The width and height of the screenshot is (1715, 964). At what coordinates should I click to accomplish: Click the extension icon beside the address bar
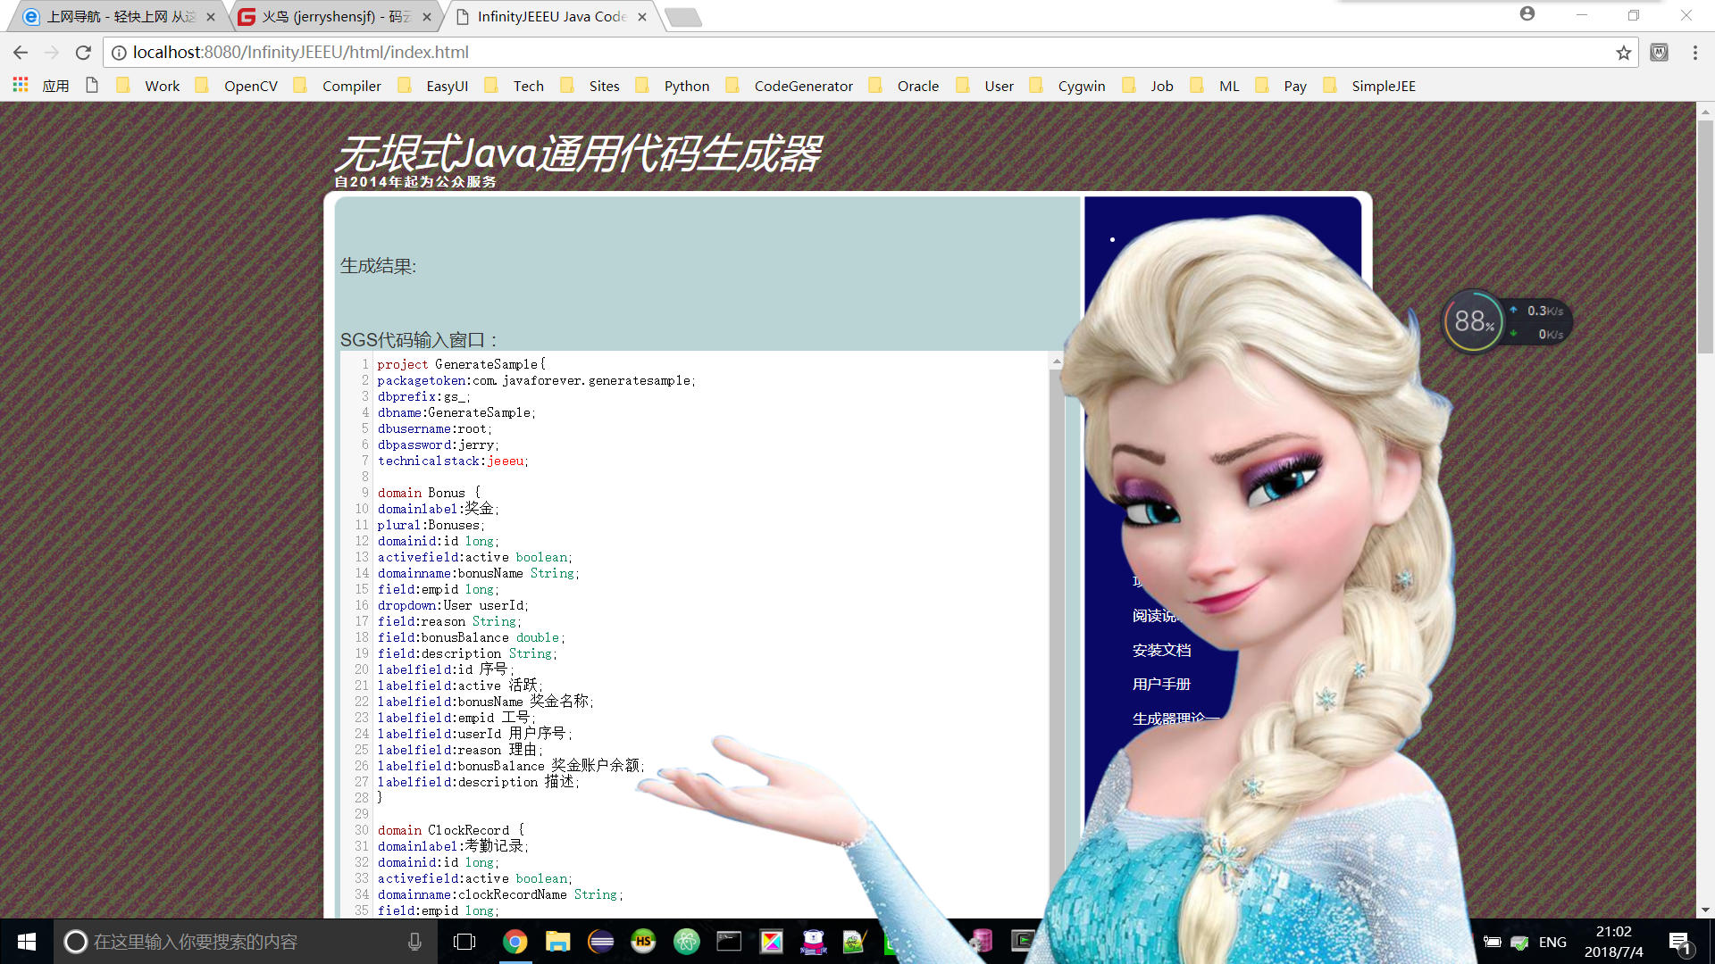pos(1659,53)
